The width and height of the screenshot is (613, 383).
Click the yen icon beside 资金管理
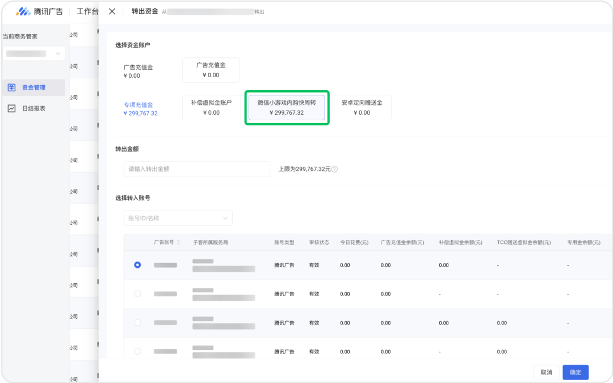[x=12, y=87]
